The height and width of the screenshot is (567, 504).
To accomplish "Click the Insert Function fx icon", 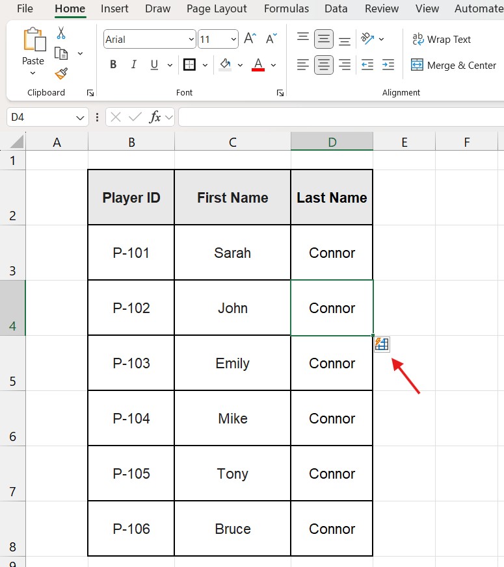I will pos(155,117).
